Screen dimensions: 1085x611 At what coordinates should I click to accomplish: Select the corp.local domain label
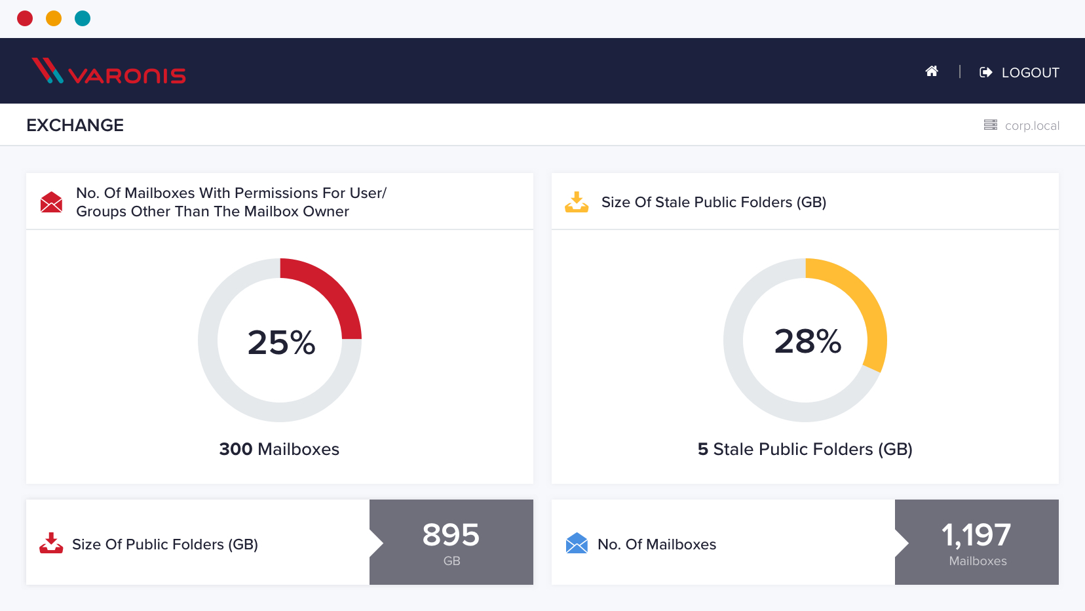point(1032,126)
